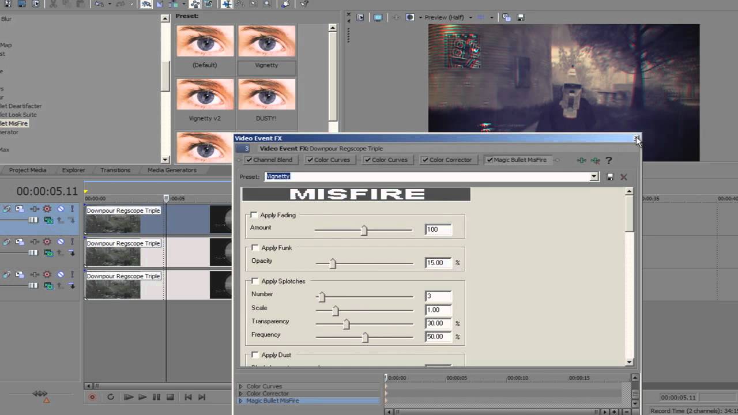
Task: Delete the preset with the red X icon
Action: [623, 177]
